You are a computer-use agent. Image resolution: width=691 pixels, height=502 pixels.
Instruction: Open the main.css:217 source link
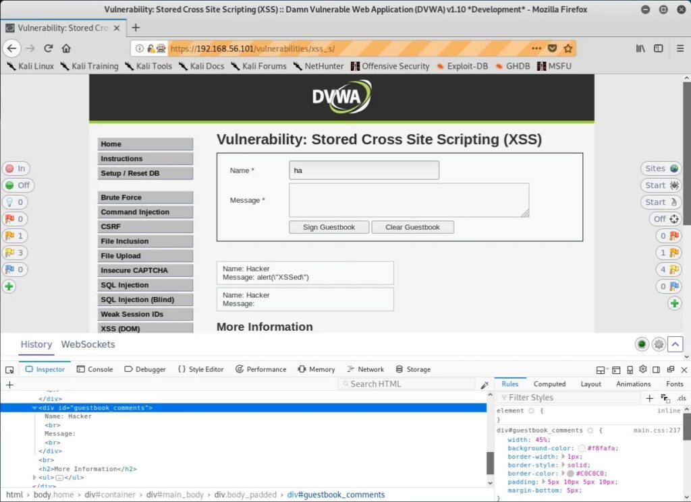[x=657, y=431]
